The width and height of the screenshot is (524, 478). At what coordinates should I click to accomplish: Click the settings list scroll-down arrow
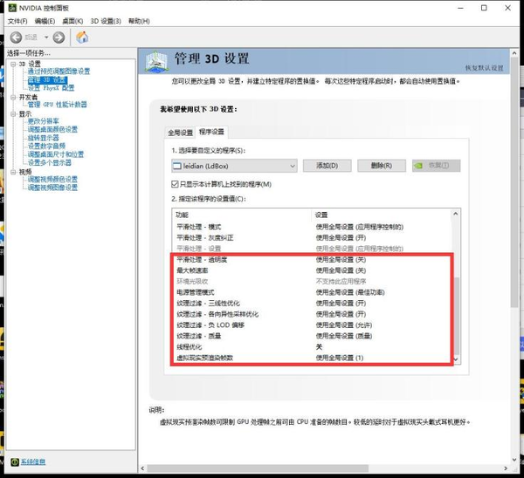456,359
